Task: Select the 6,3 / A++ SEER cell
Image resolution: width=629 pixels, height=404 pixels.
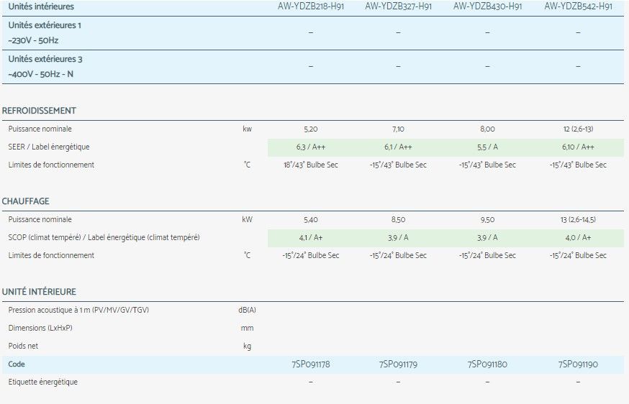Action: [310, 147]
